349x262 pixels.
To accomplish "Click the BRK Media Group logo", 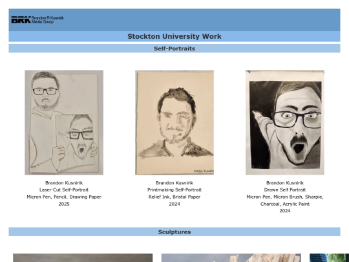I will (37, 20).
